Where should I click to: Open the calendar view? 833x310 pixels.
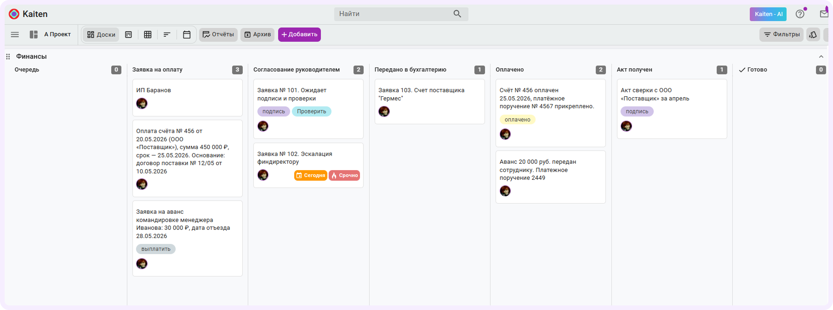point(187,34)
